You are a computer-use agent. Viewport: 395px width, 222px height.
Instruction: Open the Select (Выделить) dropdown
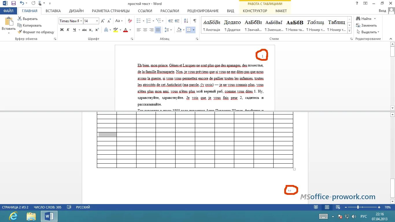(x=368, y=32)
